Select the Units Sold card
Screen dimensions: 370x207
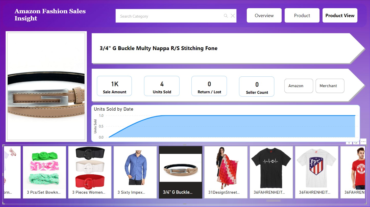(x=162, y=86)
